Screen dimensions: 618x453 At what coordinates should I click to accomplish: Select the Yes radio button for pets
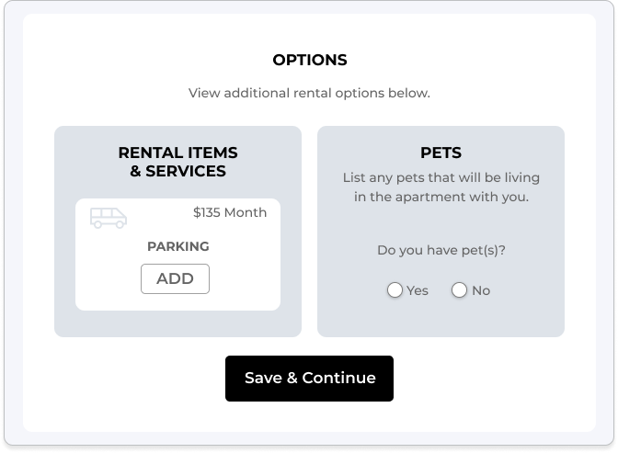point(395,290)
